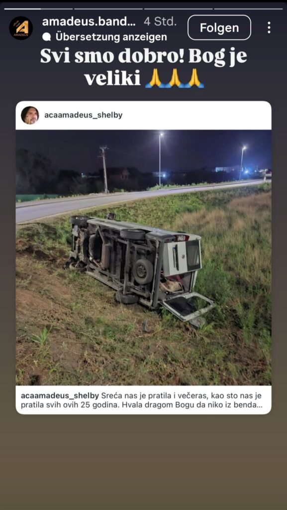Follow the account with Folgen button

219,28
